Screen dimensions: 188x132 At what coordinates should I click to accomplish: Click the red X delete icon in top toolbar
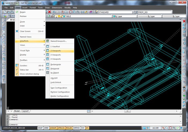pos(49,12)
